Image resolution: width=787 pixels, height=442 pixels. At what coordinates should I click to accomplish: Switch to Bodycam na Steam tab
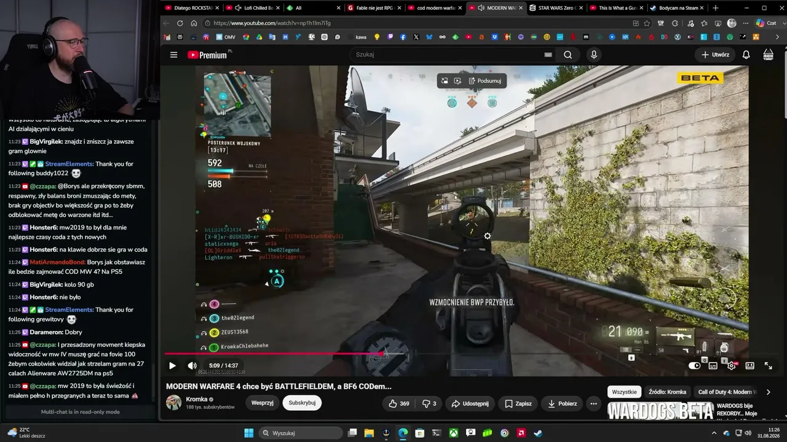(679, 8)
